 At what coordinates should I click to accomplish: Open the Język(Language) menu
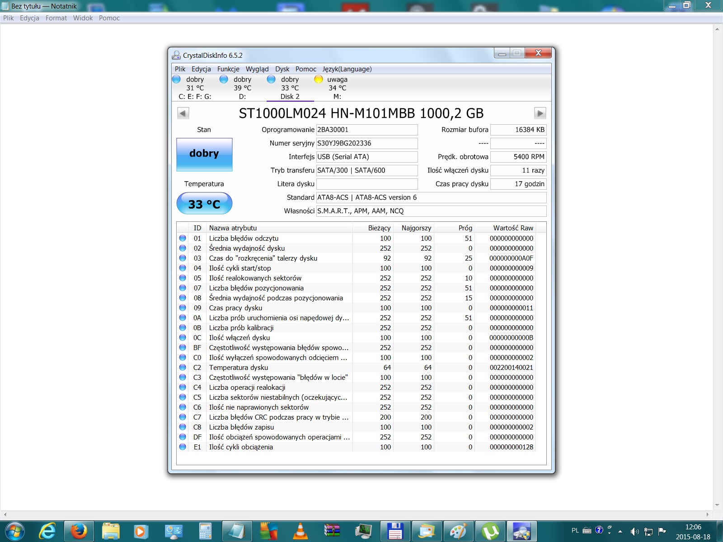pyautogui.click(x=347, y=69)
